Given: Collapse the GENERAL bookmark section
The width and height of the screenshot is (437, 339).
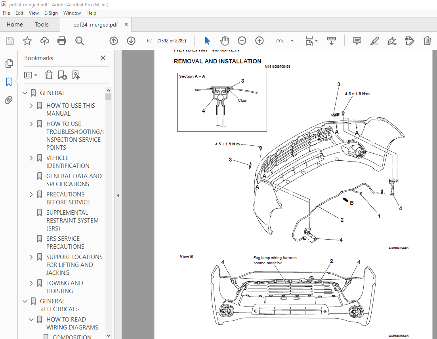Looking at the screenshot, I should coord(25,93).
